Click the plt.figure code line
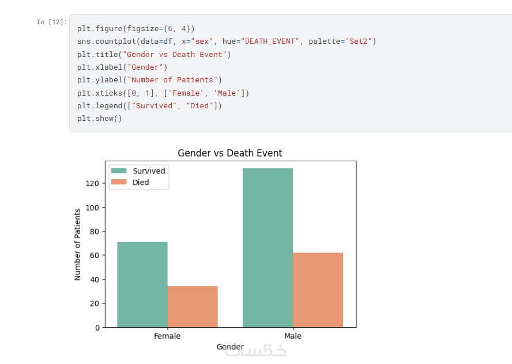Viewport: 512px width, 364px height. [x=136, y=29]
